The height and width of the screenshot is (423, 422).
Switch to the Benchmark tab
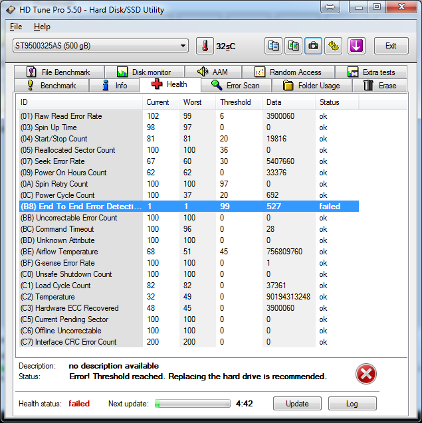tap(52, 85)
